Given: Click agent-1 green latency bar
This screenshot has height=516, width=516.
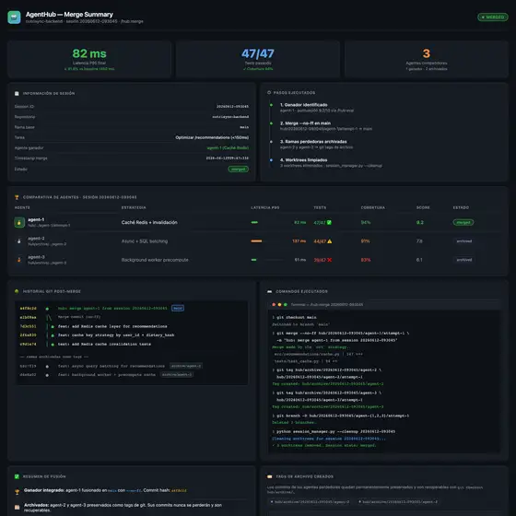Looking at the screenshot, I should click(254, 222).
